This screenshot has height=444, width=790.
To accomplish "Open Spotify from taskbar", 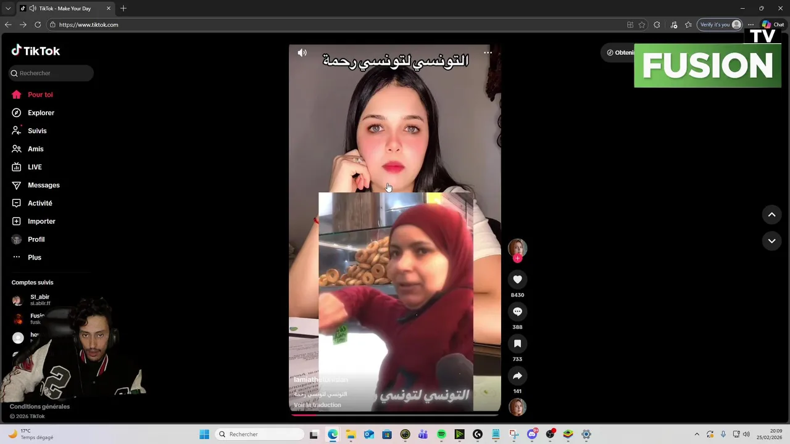I will (441, 434).
